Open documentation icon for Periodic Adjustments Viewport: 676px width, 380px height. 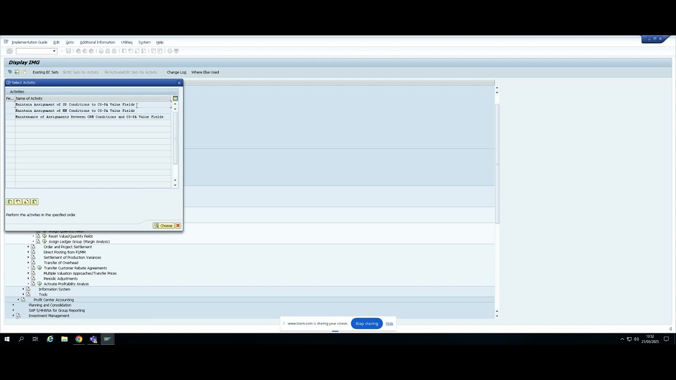pos(33,279)
